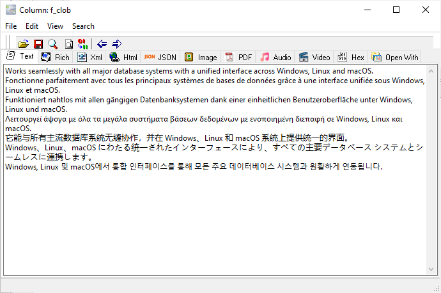The width and height of the screenshot is (441, 293).
Task: Open the File menu
Action: 11,26
